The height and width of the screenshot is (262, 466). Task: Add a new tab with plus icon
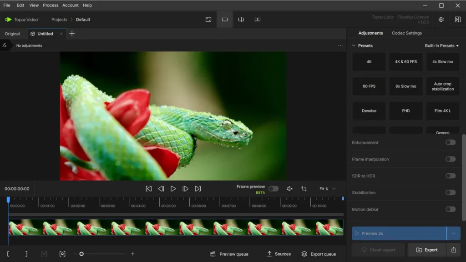point(72,34)
